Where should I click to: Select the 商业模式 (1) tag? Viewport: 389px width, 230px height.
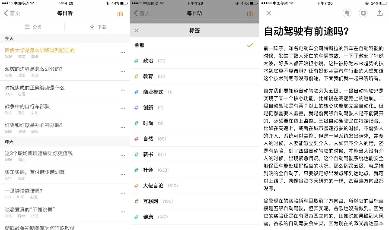pos(194,92)
